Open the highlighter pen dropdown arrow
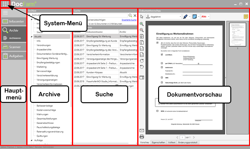The height and width of the screenshot is (149, 250). (x=190, y=16)
